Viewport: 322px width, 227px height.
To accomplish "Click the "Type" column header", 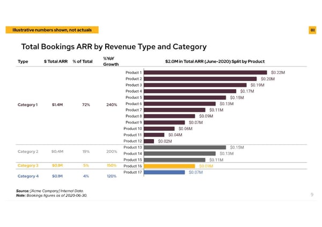I will click(x=23, y=61).
